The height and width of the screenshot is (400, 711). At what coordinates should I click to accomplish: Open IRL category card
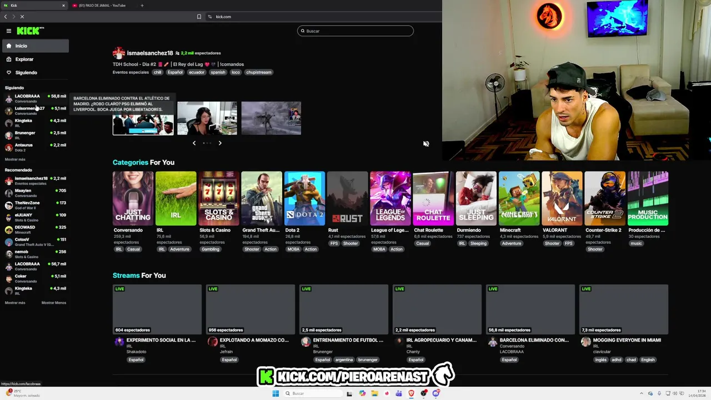pyautogui.click(x=176, y=198)
